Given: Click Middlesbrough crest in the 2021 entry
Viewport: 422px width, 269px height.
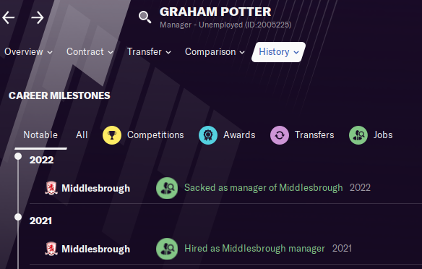Looking at the screenshot, I should click(x=51, y=249).
